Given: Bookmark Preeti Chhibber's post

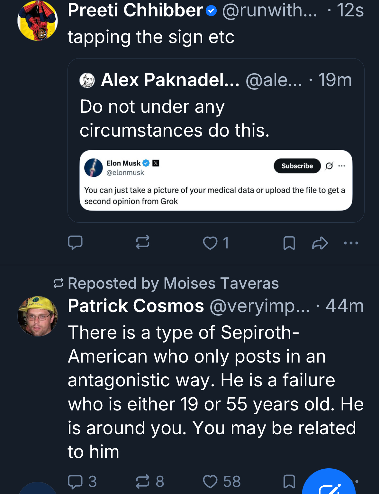Looking at the screenshot, I should click(x=289, y=243).
